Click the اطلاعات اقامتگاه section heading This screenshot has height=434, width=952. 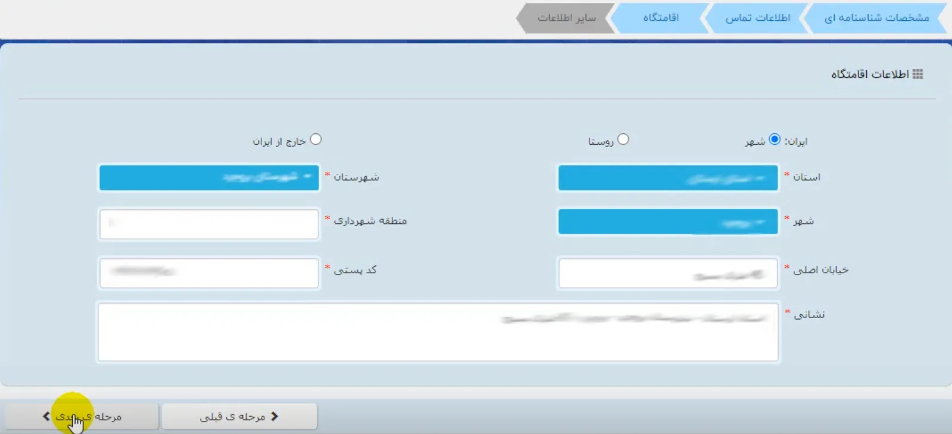870,74
